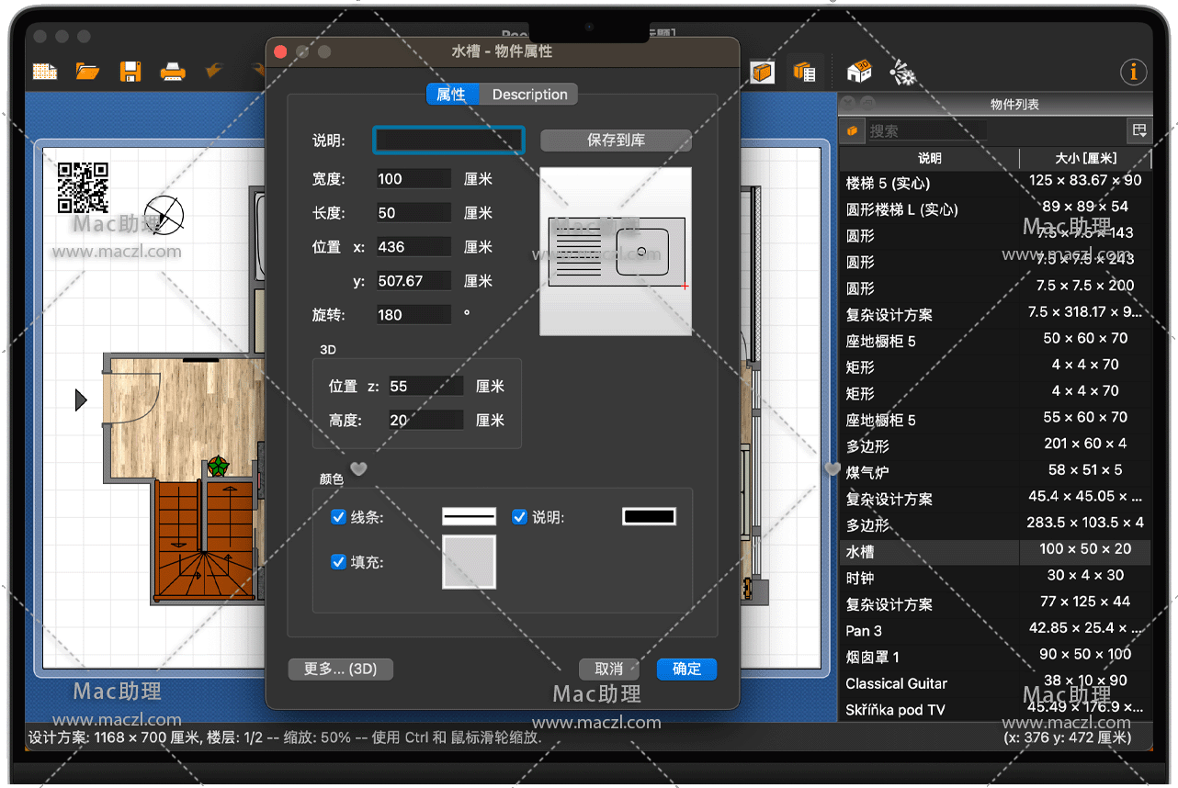Click the orange info icon
Viewport: 1178px width, 788px height.
(x=1133, y=72)
